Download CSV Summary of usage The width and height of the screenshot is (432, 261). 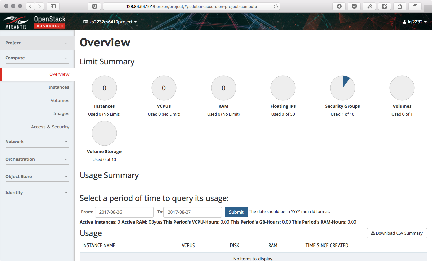point(397,233)
